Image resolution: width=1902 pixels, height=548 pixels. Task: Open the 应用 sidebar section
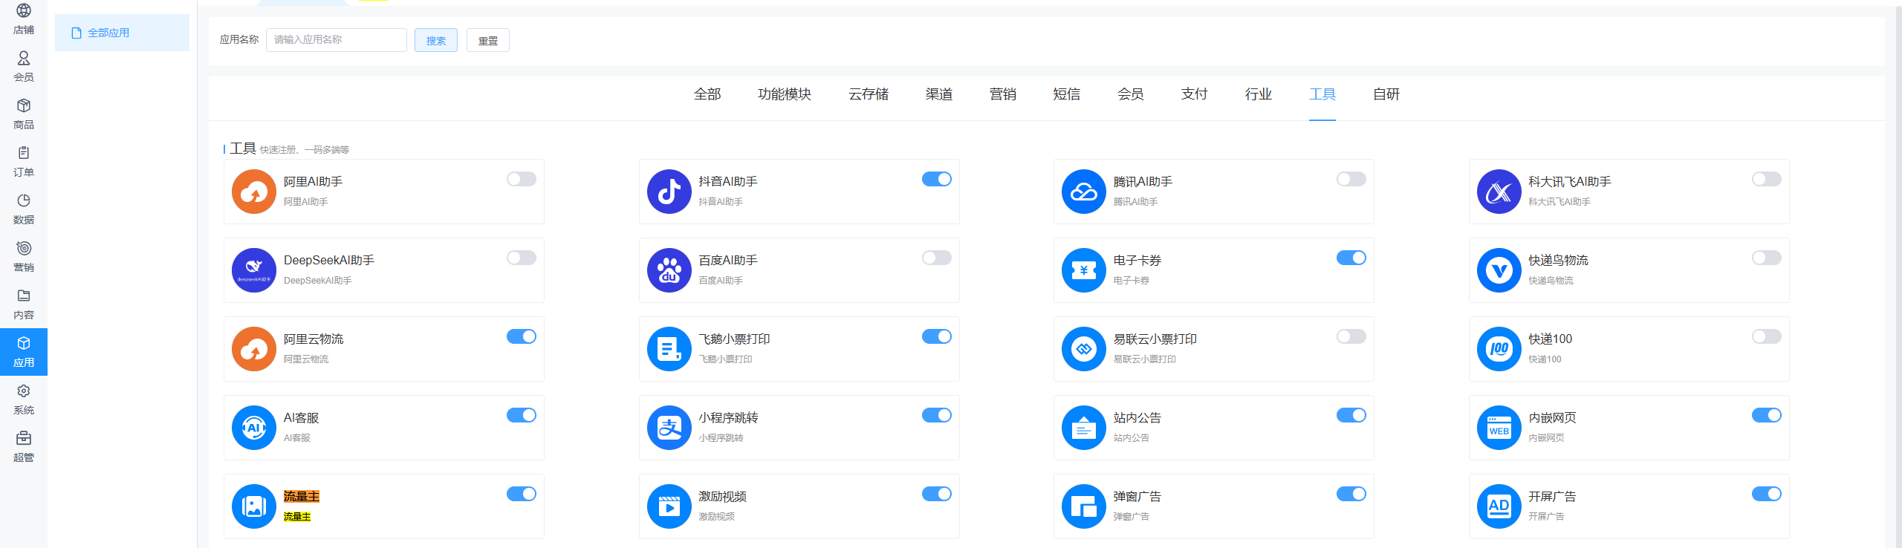coord(24,352)
